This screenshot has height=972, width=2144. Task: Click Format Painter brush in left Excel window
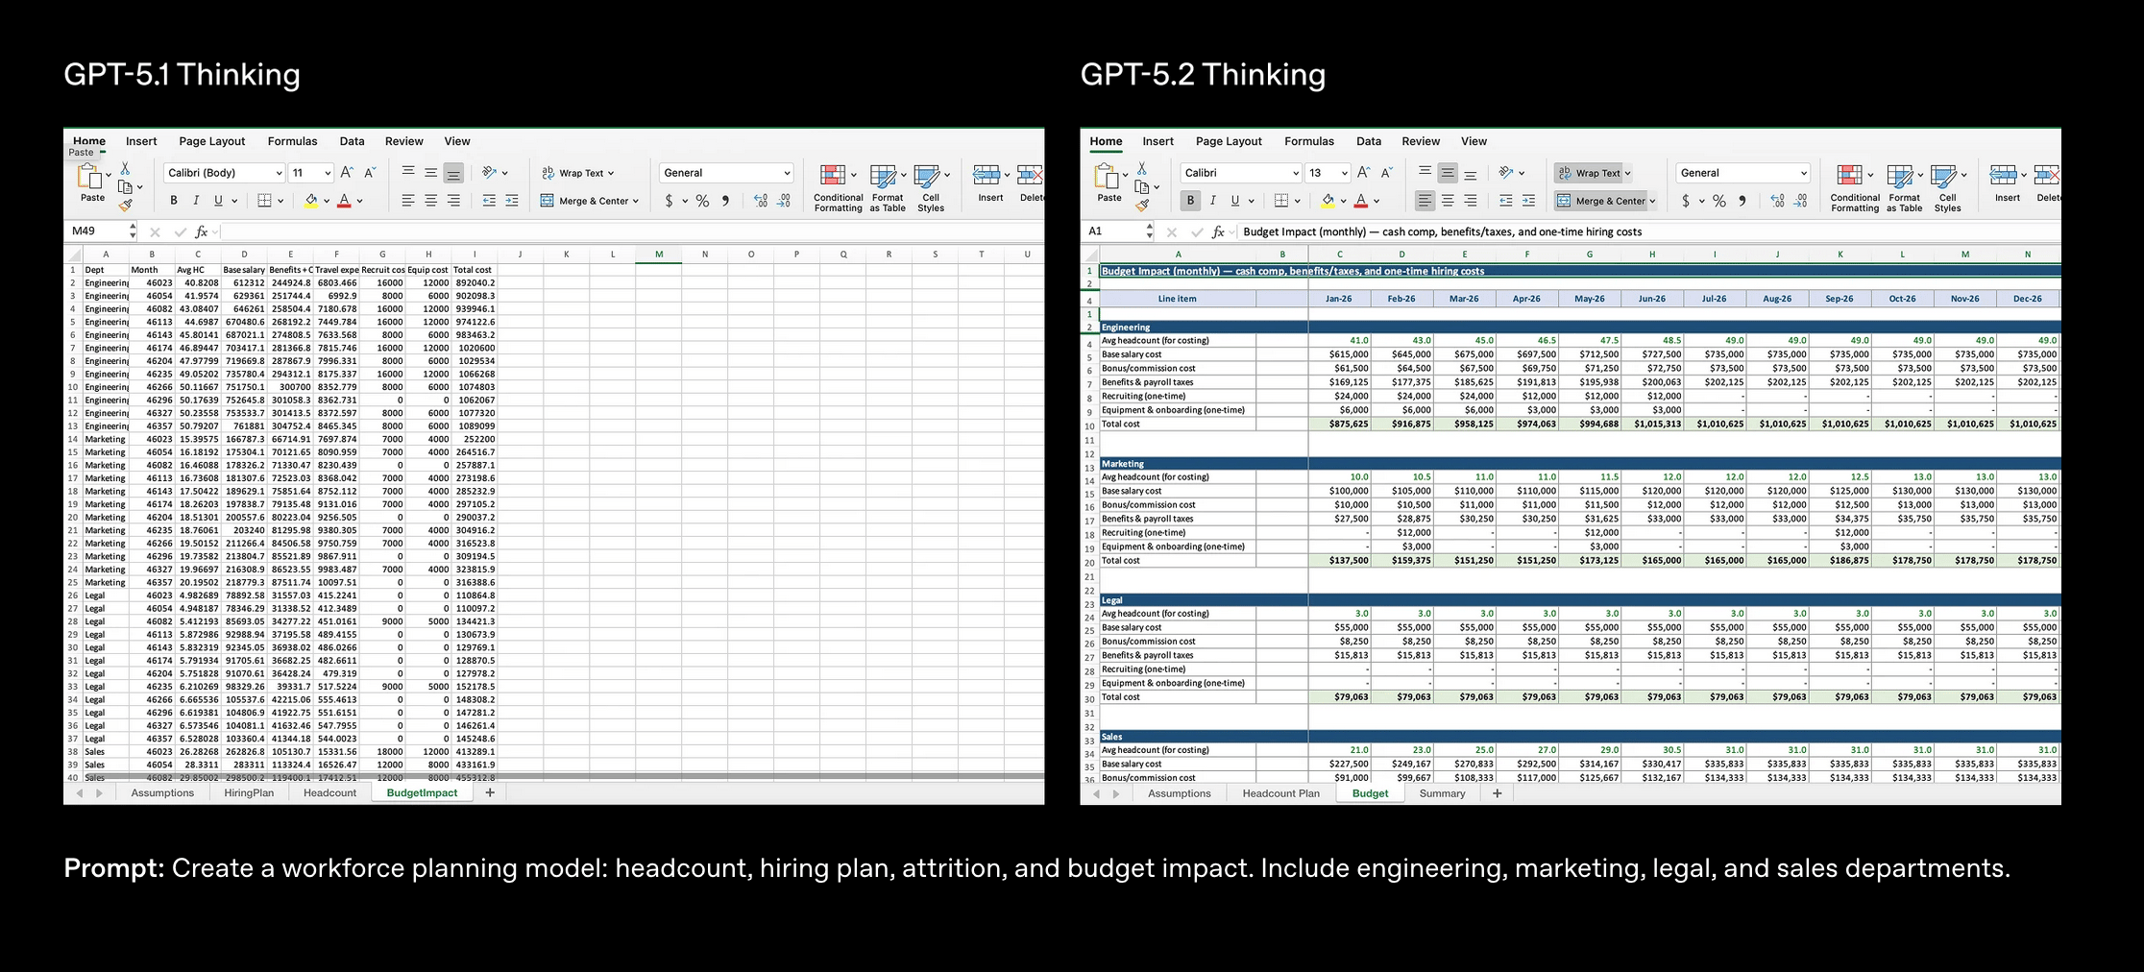[125, 205]
